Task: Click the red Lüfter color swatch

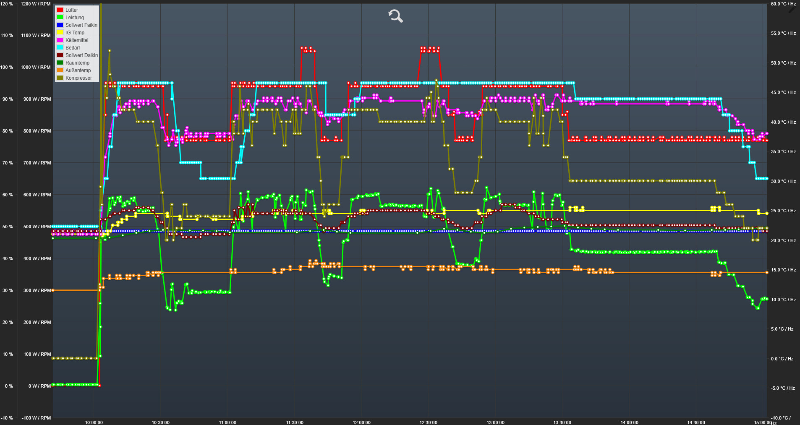Action: (x=60, y=10)
